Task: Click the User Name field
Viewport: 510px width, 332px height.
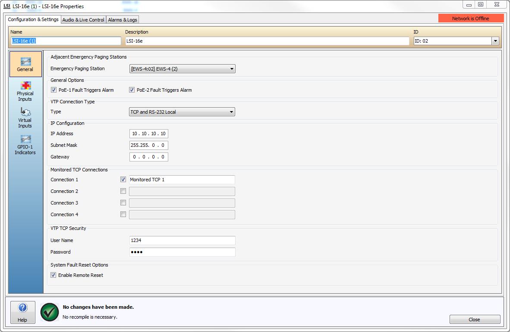Action: (x=182, y=240)
